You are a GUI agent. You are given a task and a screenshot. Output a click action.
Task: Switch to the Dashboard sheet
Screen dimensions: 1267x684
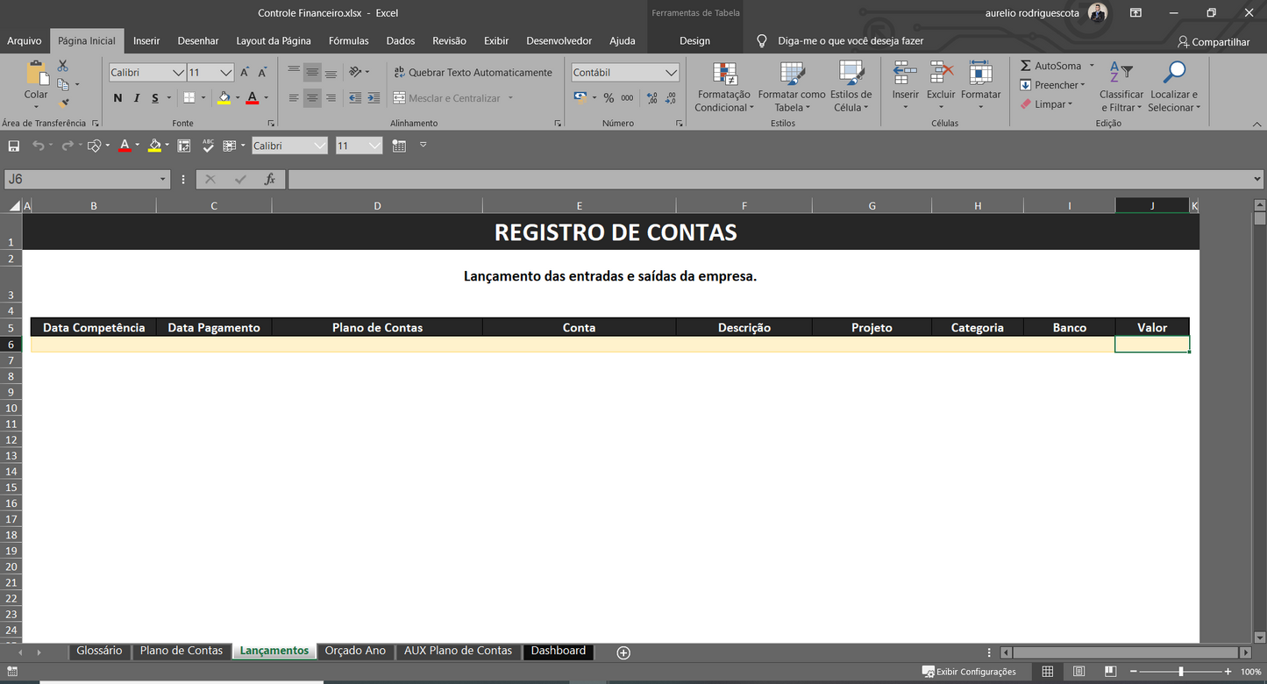559,651
